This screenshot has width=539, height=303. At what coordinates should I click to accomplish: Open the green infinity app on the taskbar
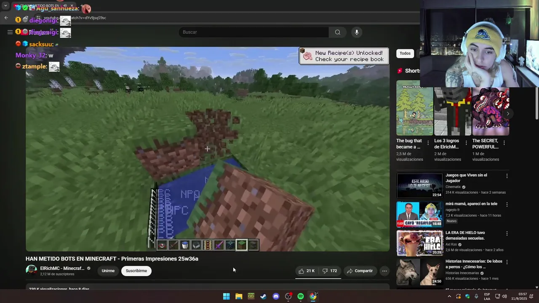coord(251,296)
